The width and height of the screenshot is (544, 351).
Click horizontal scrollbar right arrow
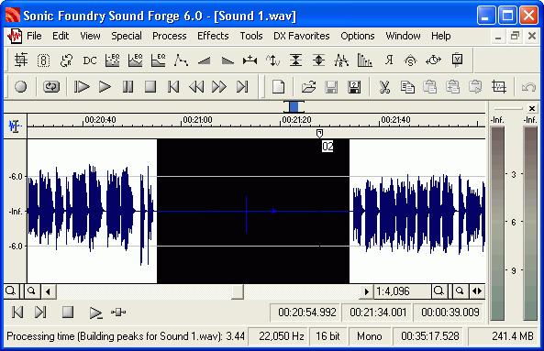[x=366, y=291]
